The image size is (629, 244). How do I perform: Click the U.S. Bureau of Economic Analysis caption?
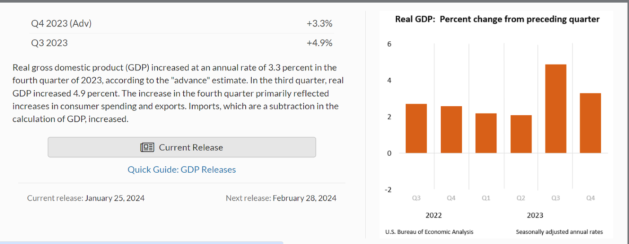click(x=429, y=232)
